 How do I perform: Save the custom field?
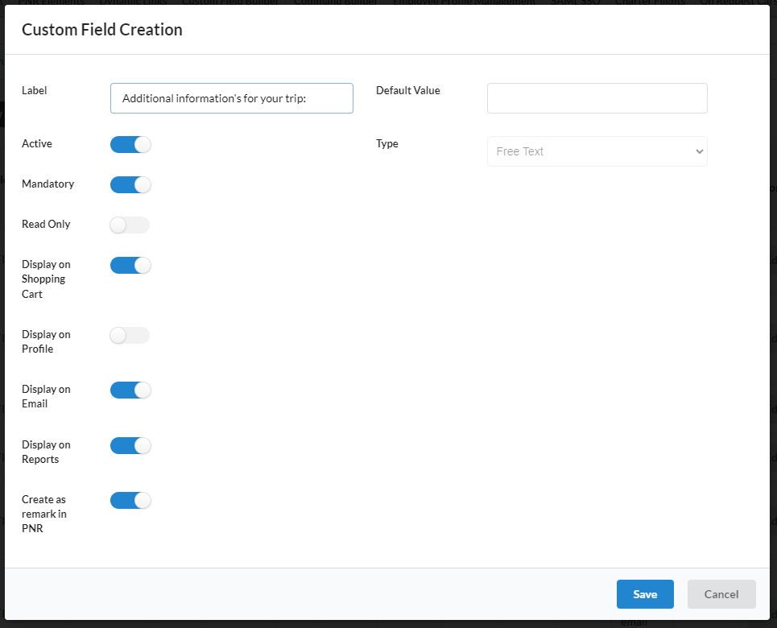[645, 594]
